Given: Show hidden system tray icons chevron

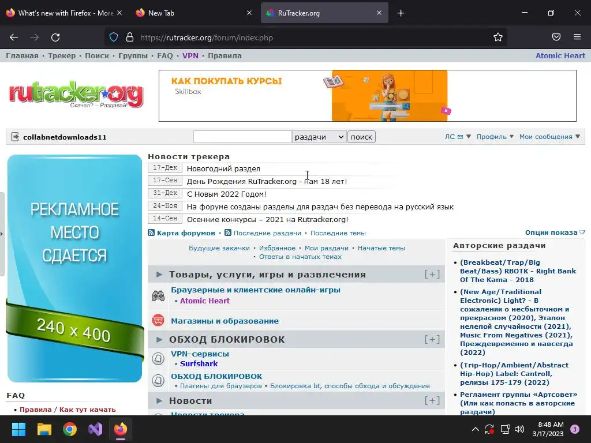Looking at the screenshot, I should coord(476,429).
